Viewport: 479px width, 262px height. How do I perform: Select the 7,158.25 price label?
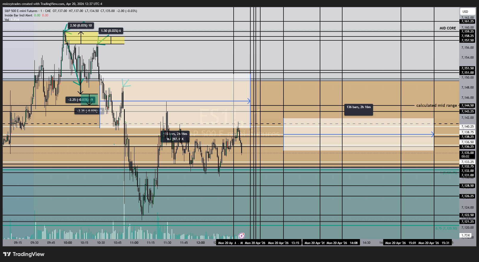point(468,36)
